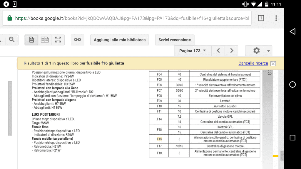Screen dimensions: 301x169
Task: Click the 'Riscaldatore supplementare (PTC1)' cell
Action: 225,80
